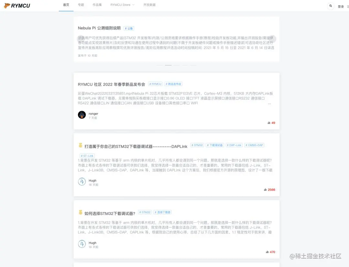The image size is (349, 267).
Task: Click the RYMCU logo in the header
Action: [17, 5]
